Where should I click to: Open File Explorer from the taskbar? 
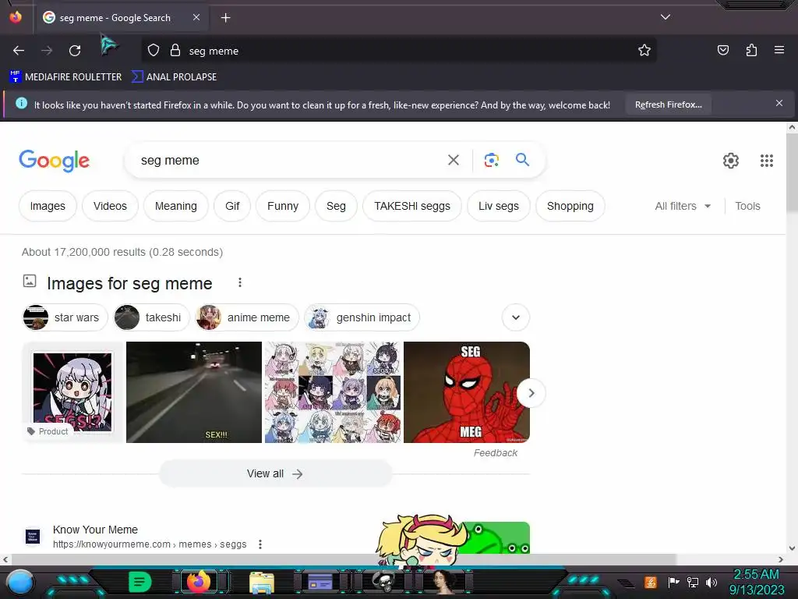click(x=262, y=583)
